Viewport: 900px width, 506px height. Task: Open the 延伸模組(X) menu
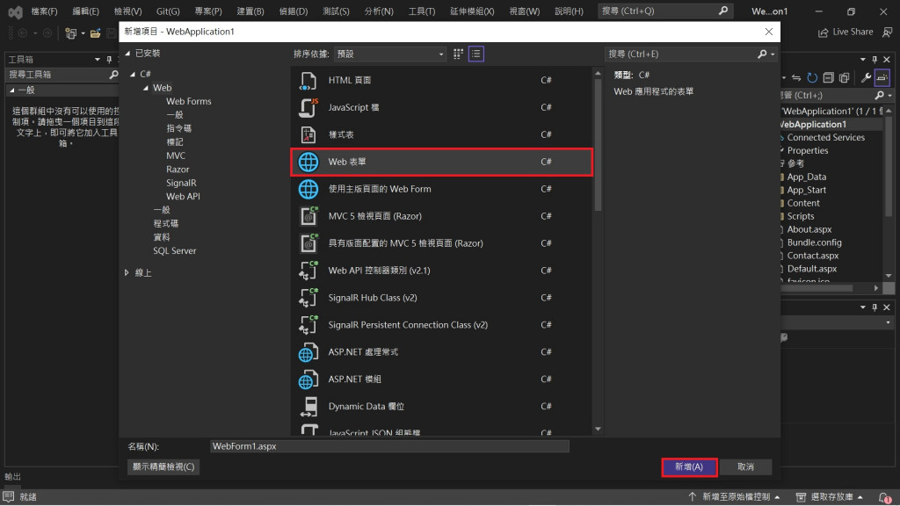(472, 11)
